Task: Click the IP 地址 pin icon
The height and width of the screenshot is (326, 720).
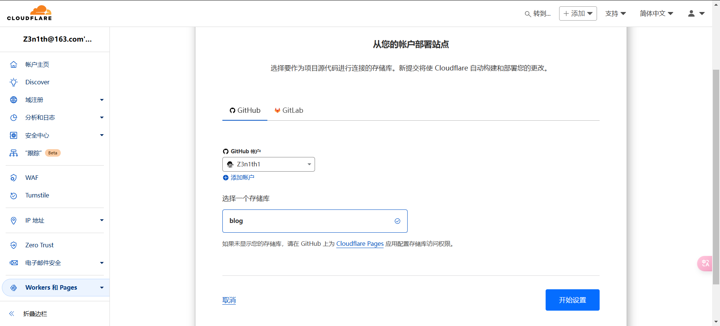Action: 13,221
